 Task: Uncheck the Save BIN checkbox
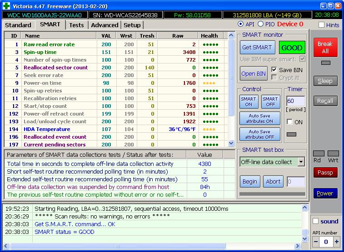274,70
